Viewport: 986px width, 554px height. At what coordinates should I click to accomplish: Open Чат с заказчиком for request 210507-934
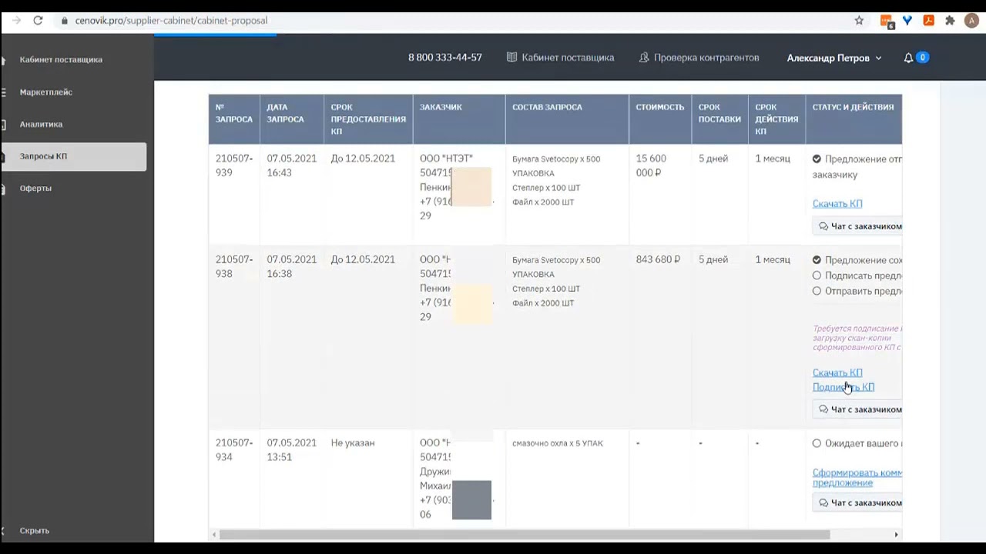[x=857, y=502]
